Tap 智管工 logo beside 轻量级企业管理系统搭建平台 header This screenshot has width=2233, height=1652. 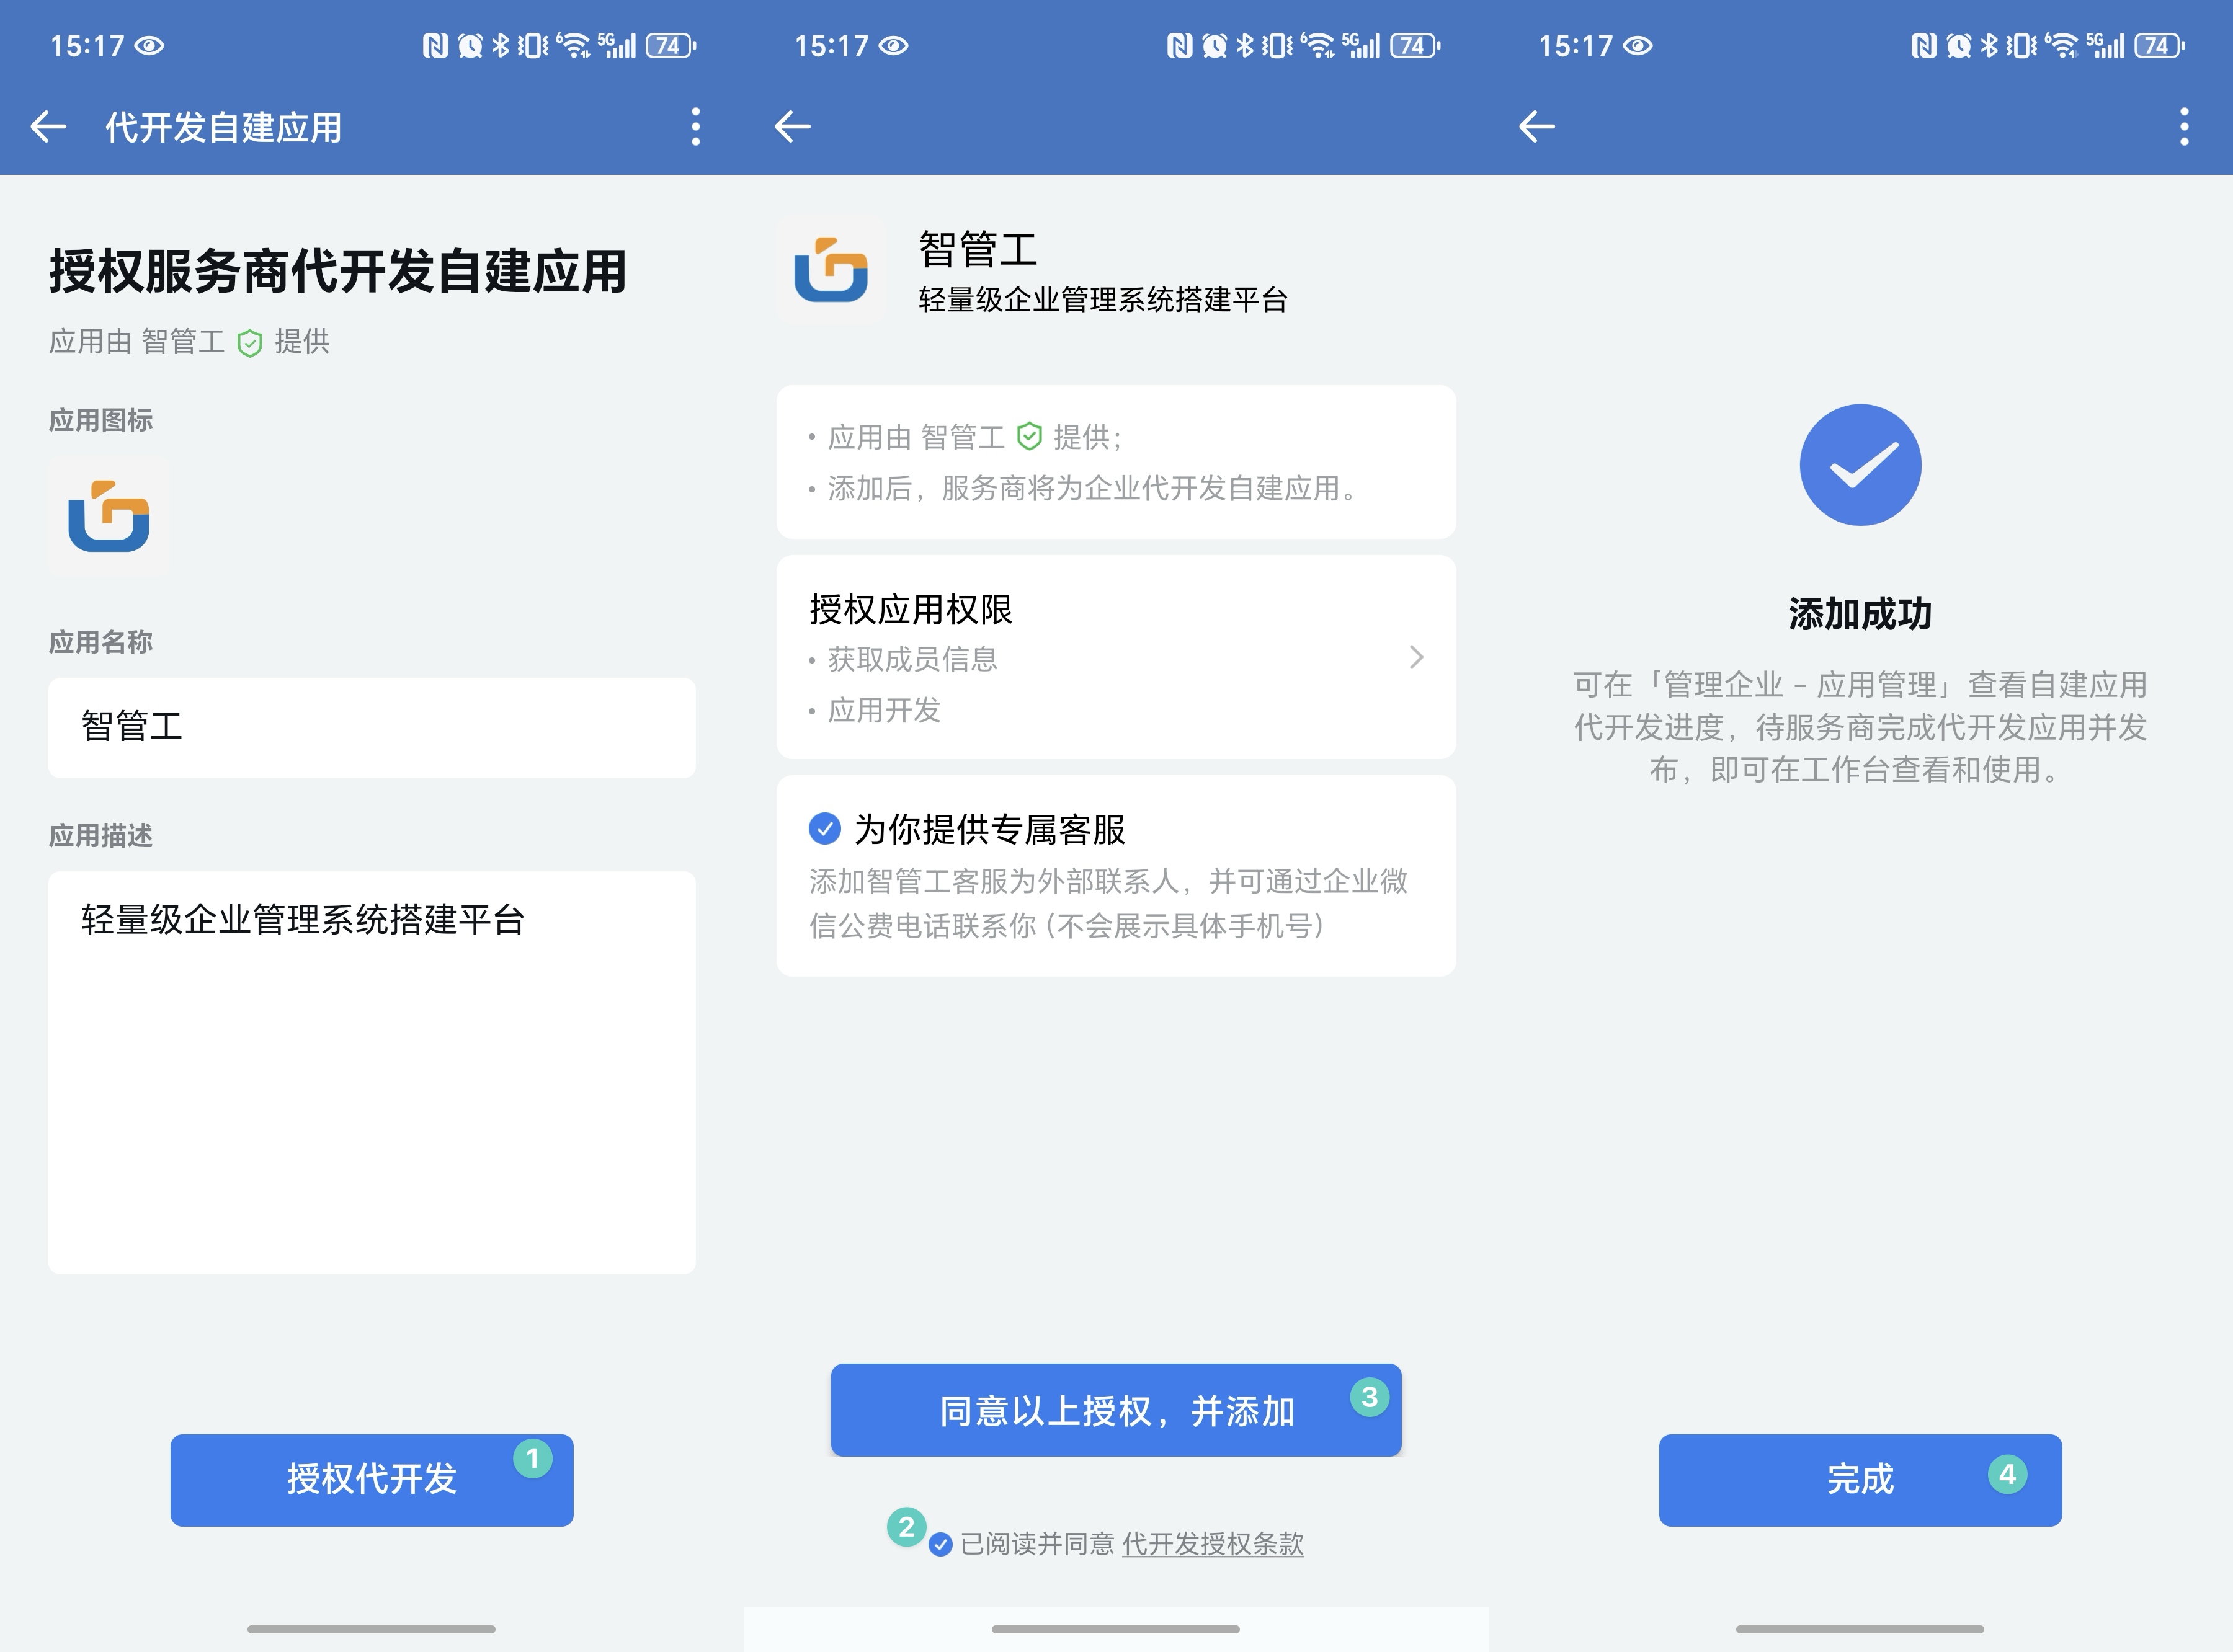tap(830, 270)
